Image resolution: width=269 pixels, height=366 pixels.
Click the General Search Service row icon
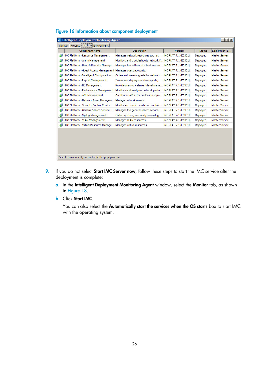tap(61, 110)
